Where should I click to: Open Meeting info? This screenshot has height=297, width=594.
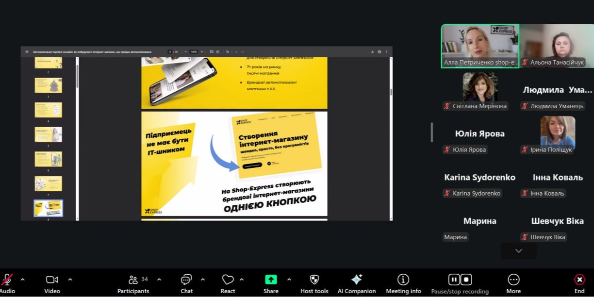[403, 284]
